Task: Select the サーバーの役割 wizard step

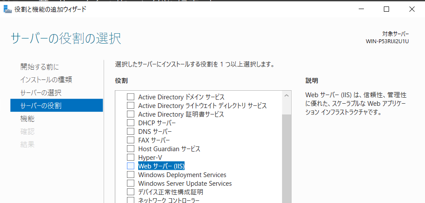Action: point(57,105)
